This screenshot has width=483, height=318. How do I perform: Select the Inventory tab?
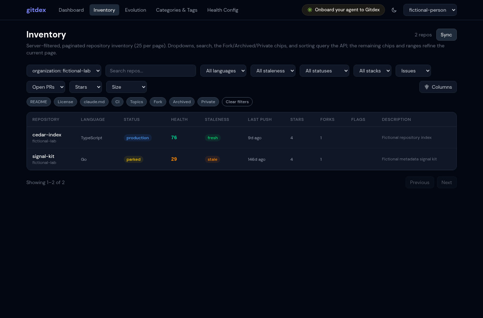(104, 10)
